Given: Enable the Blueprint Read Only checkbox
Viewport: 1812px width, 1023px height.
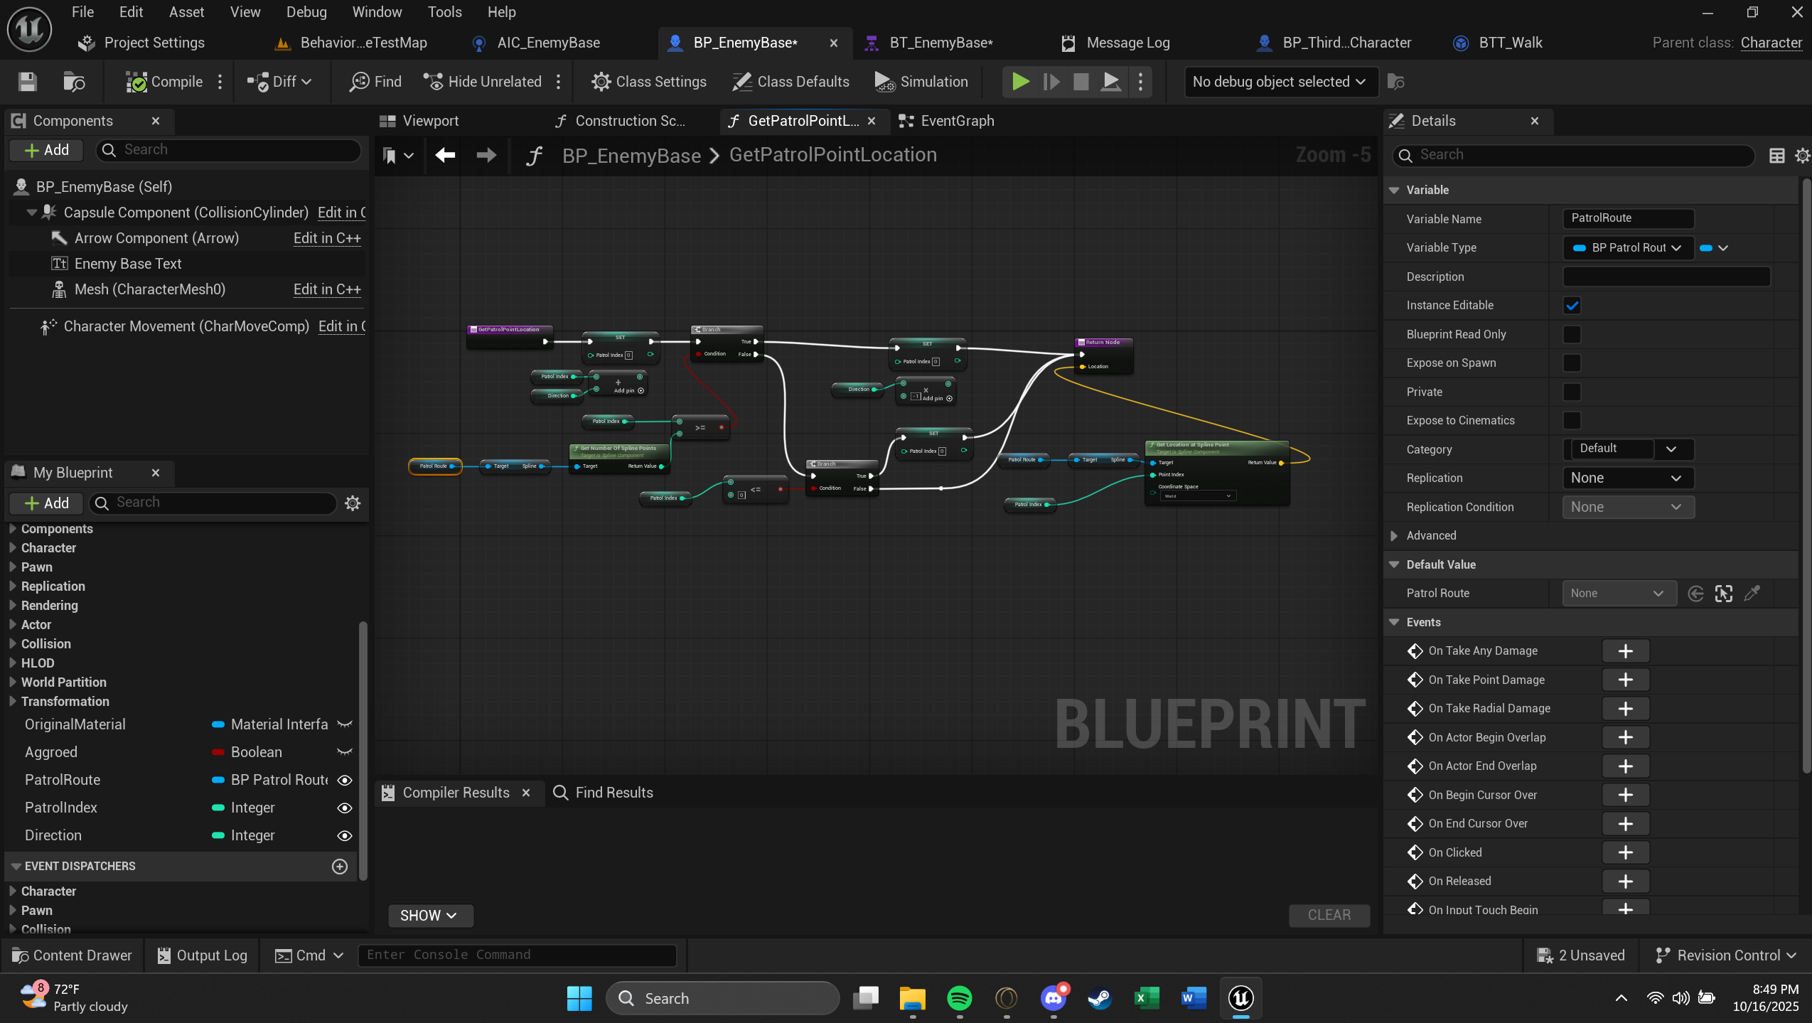Looking at the screenshot, I should tap(1572, 334).
